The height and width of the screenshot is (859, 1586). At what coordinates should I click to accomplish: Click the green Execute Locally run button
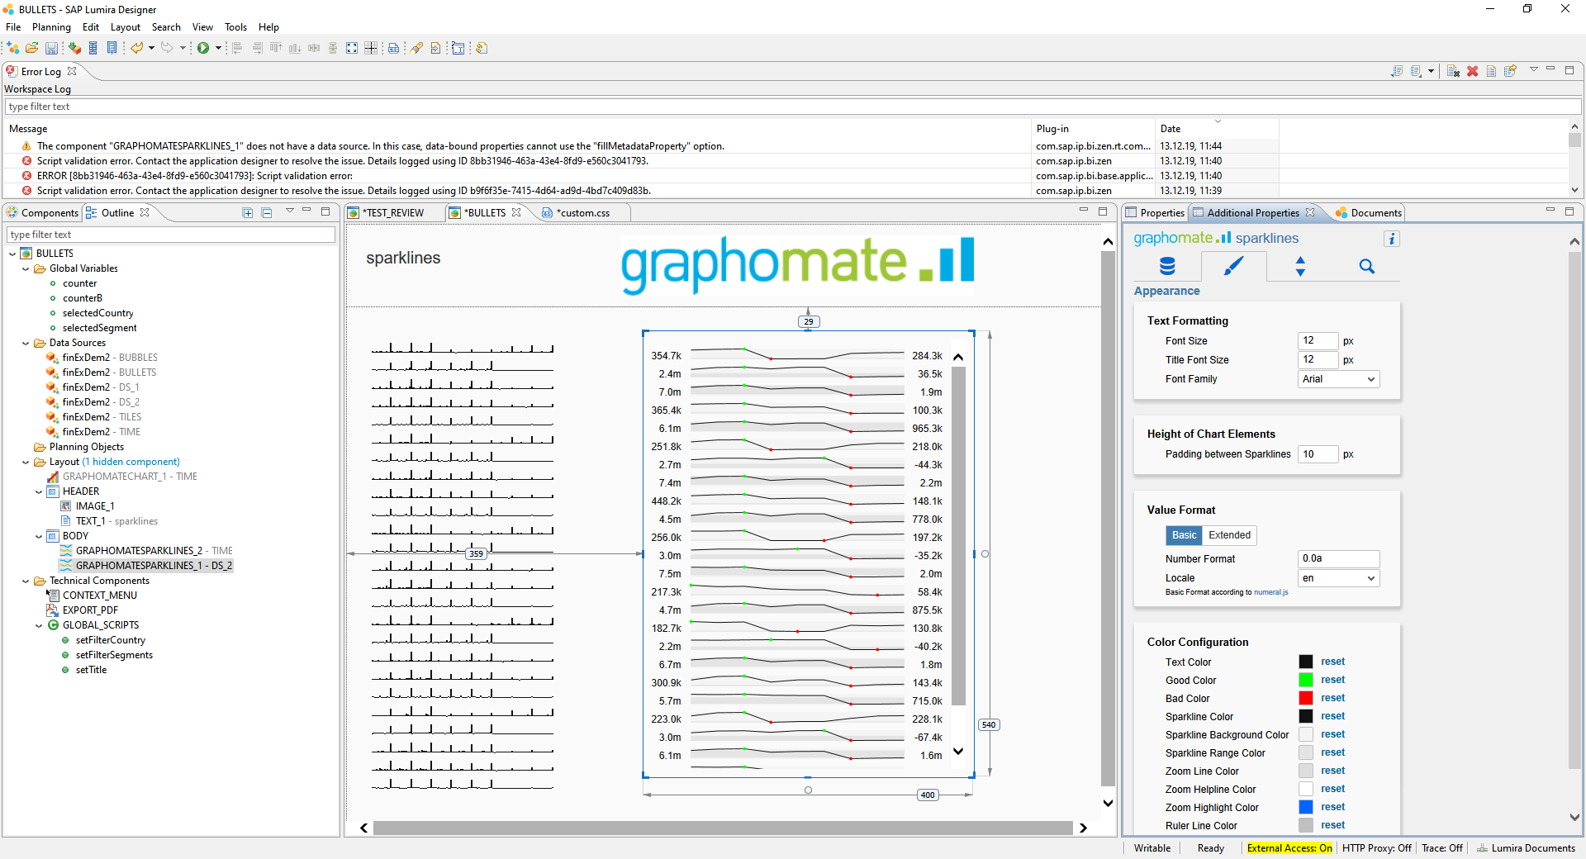point(203,48)
